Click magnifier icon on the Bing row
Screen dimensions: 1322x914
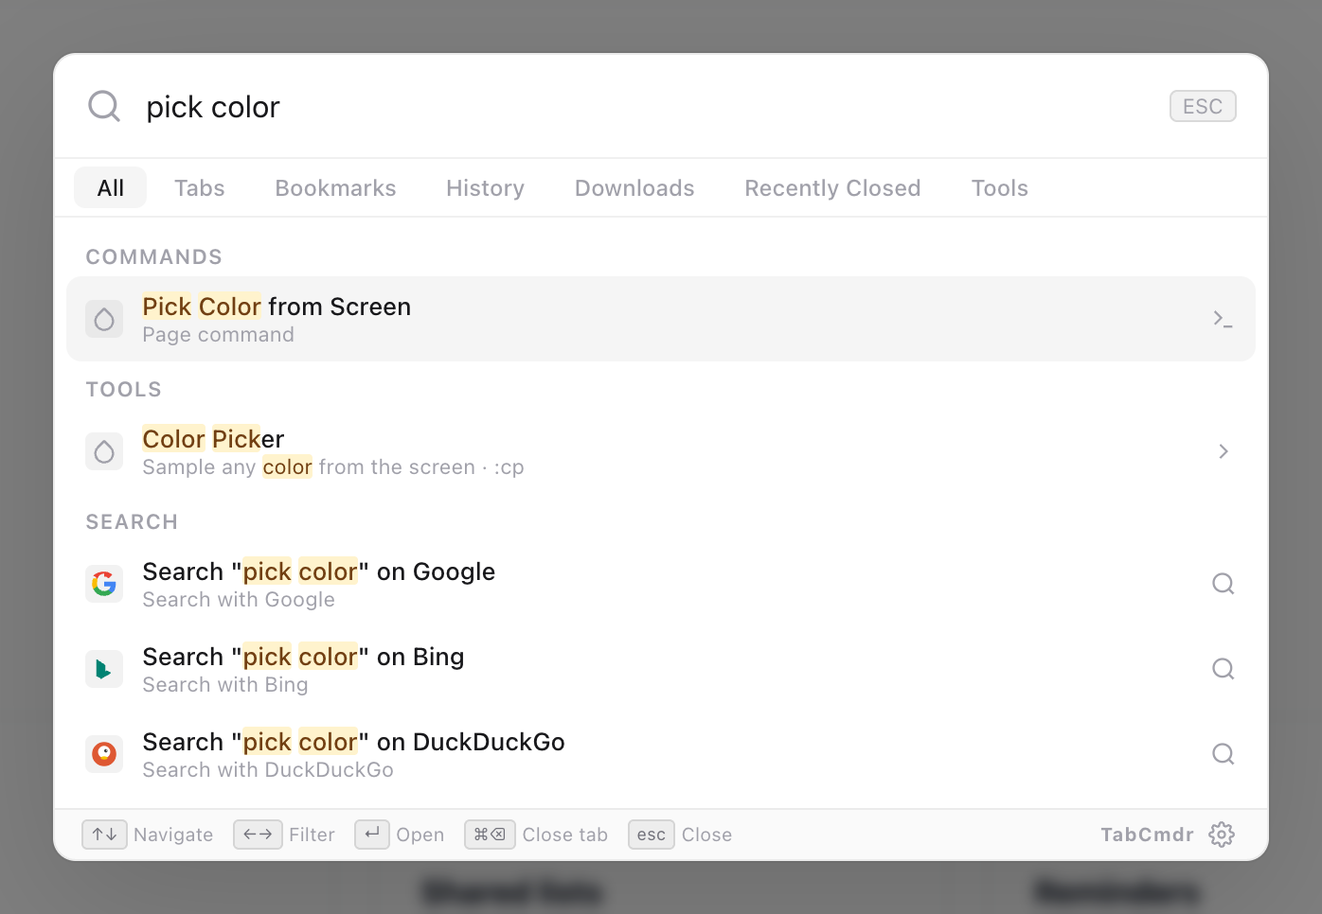pos(1223,669)
